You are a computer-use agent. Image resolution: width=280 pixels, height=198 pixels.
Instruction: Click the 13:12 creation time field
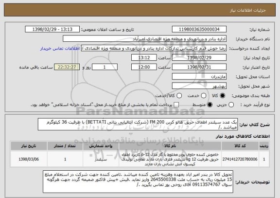[144, 58]
